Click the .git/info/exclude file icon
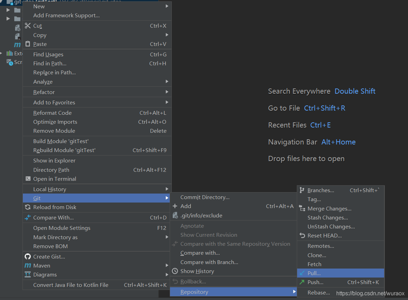 coord(175,215)
